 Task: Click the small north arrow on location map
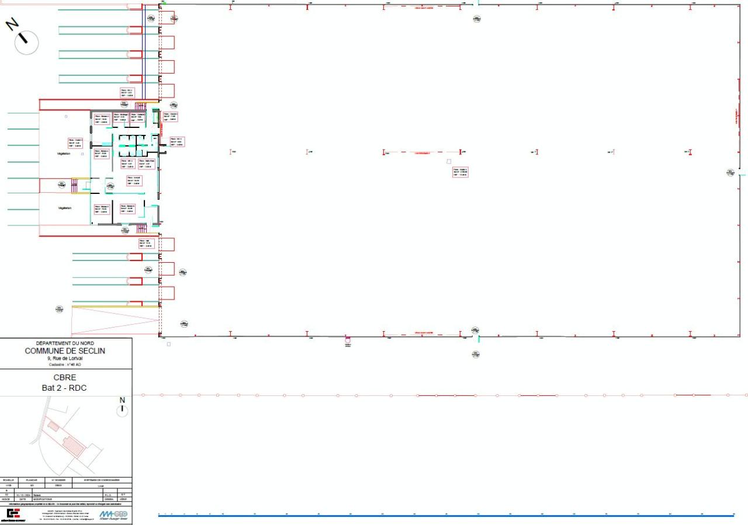[x=122, y=410]
